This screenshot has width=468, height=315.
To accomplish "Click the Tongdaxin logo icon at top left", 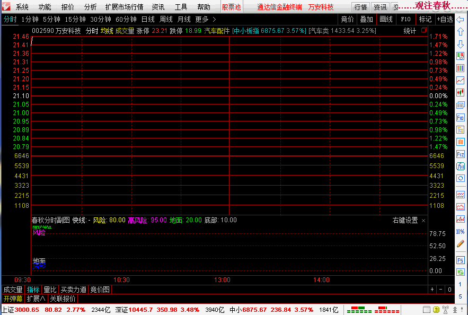I will (6, 6).
